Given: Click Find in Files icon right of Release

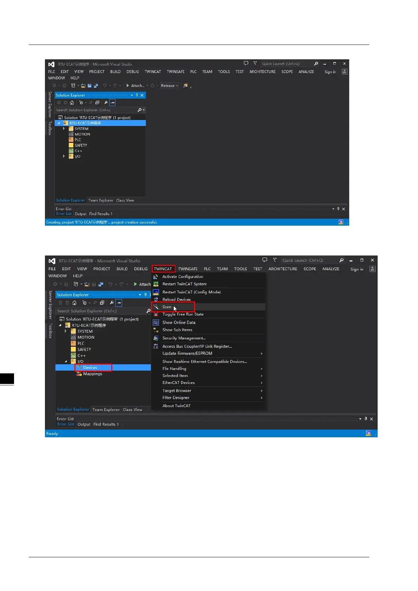Looking at the screenshot, I should [186, 86].
